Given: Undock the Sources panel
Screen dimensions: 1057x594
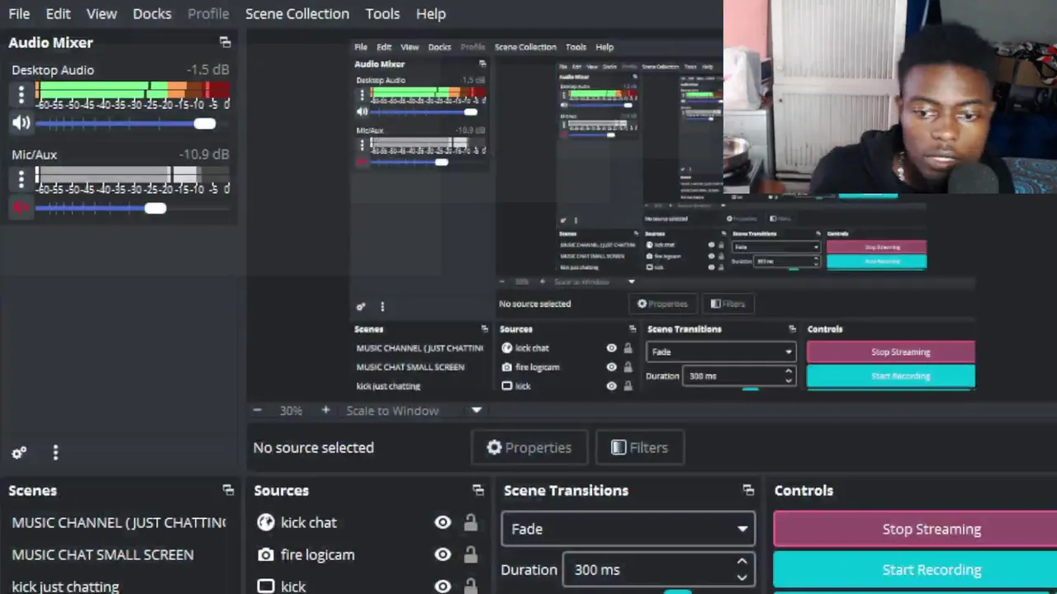Looking at the screenshot, I should (x=478, y=490).
